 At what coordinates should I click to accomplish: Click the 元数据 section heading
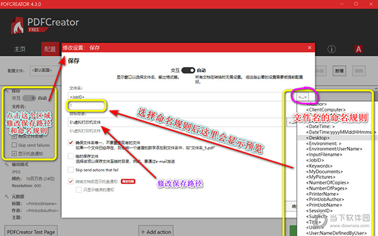pyautogui.click(x=18, y=196)
